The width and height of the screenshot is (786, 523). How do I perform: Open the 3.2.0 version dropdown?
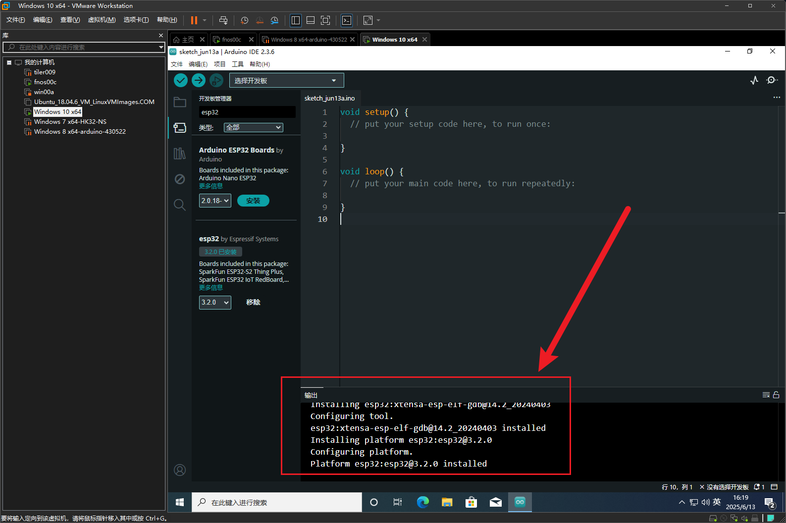pos(215,302)
